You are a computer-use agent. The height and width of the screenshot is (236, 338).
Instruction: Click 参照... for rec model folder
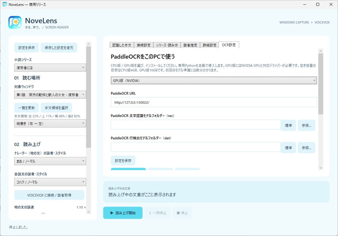coord(307,125)
